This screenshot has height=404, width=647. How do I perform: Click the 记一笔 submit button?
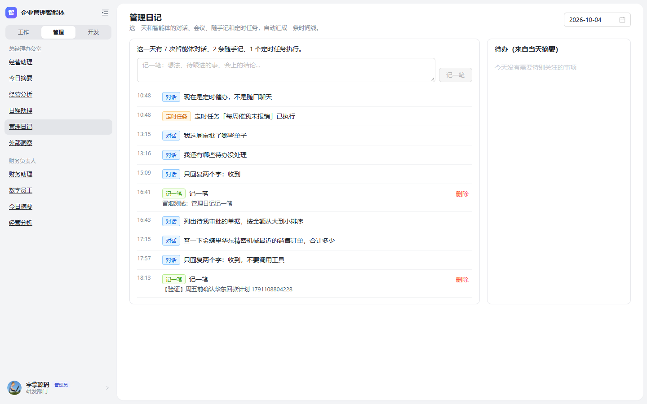point(456,75)
